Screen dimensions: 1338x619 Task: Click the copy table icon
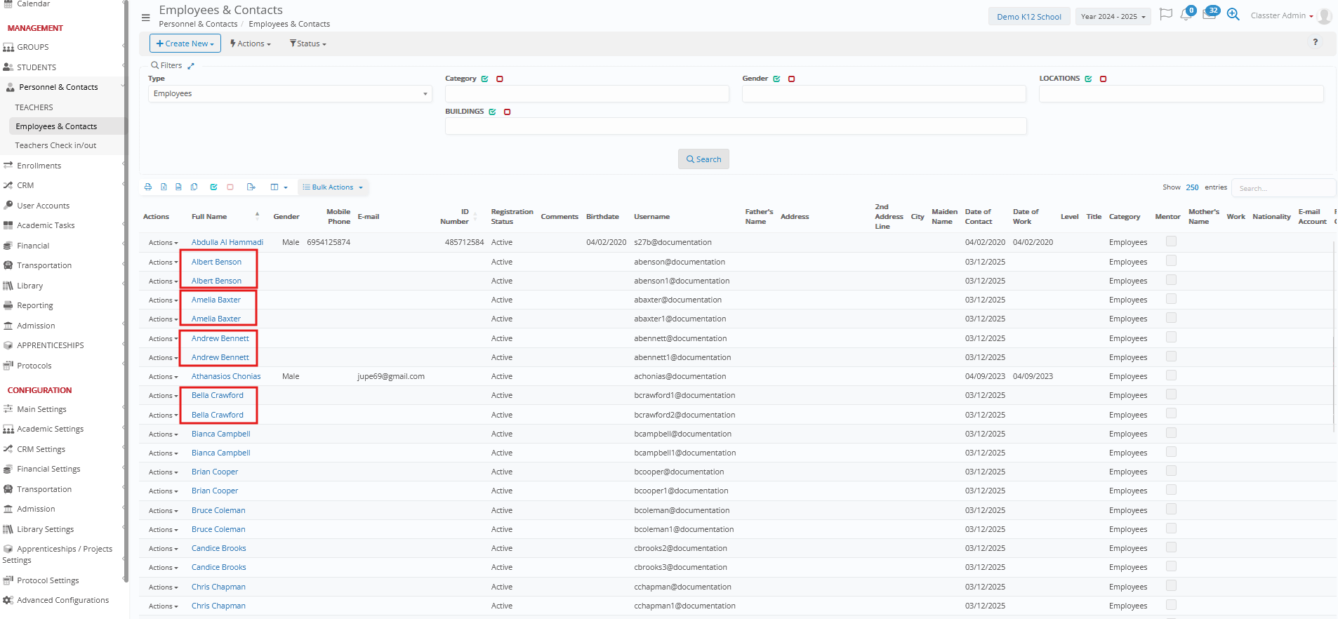pos(194,187)
